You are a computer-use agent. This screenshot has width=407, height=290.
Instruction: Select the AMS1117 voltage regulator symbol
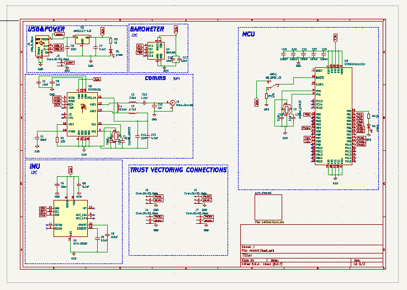tap(82, 40)
